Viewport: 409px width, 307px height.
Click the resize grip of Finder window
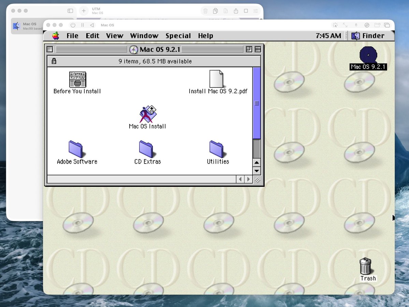click(257, 180)
